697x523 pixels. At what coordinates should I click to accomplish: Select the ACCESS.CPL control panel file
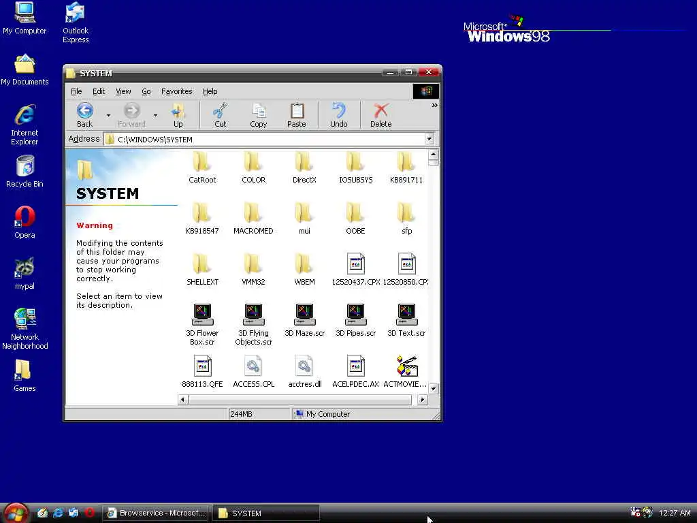point(253,372)
